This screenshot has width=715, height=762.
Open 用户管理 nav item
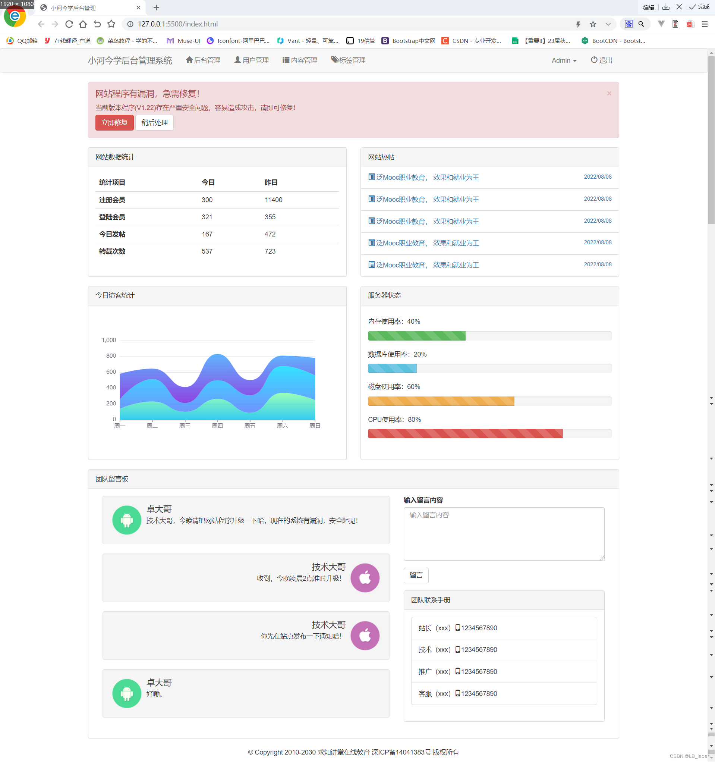click(251, 60)
